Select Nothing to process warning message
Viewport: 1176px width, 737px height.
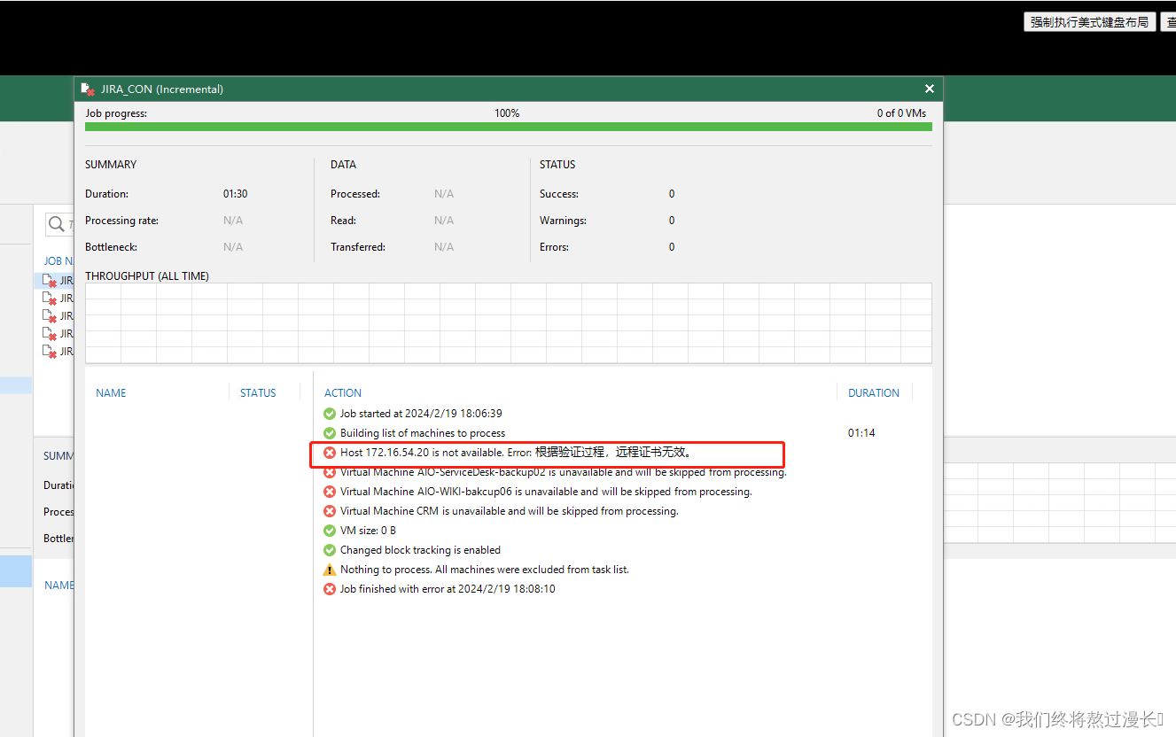(485, 570)
